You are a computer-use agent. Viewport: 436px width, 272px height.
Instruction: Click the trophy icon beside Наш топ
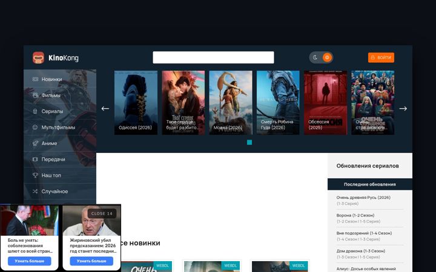[x=35, y=175]
